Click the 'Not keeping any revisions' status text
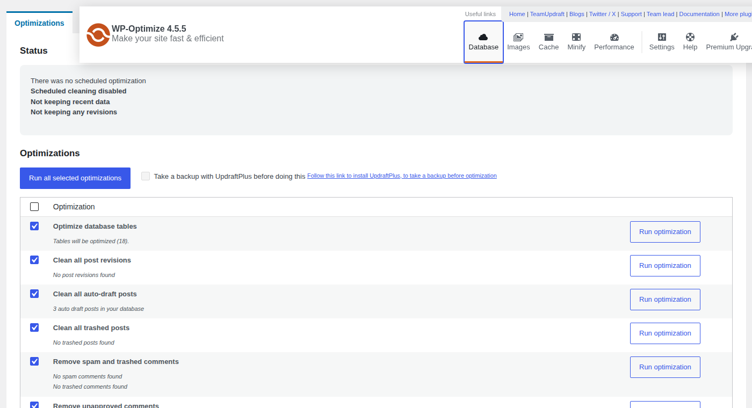752x408 pixels. click(x=74, y=112)
